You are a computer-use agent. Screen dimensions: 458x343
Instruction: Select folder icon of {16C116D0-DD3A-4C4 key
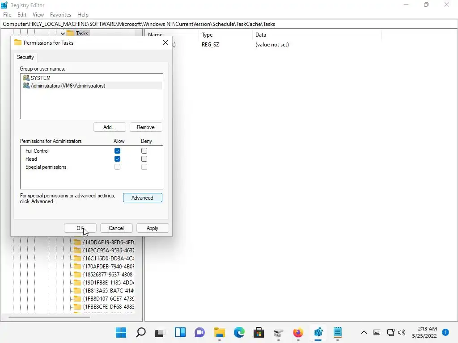[x=77, y=258]
